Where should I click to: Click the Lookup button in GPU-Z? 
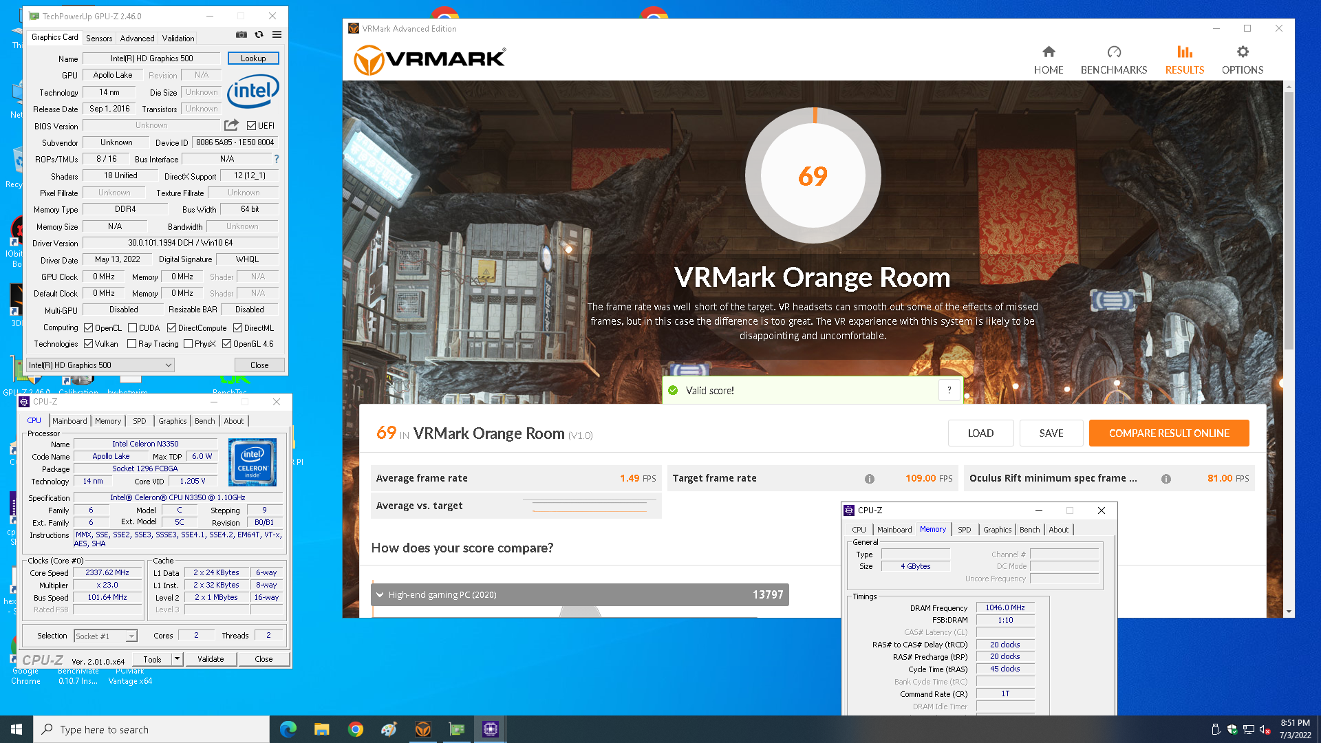[x=253, y=58]
